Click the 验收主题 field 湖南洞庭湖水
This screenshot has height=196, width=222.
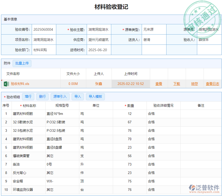pyautogui.click(x=100, y=29)
